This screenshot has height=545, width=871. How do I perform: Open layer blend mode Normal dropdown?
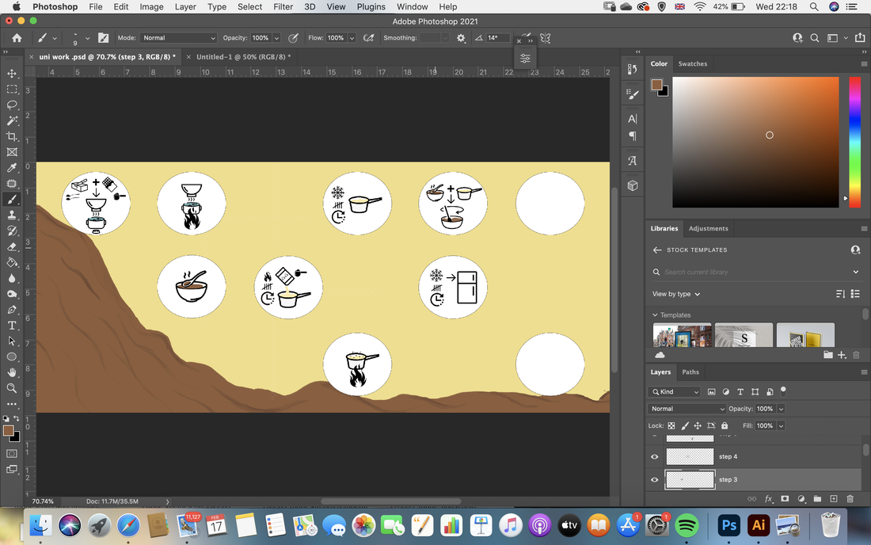[x=687, y=408]
